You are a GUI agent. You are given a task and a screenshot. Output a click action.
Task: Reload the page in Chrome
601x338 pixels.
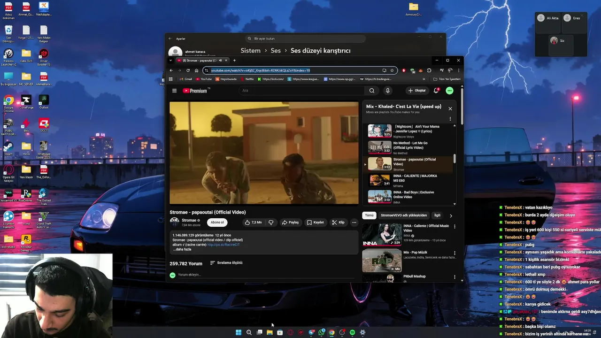point(188,70)
